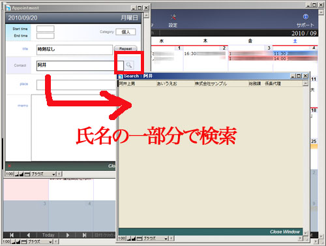Viewport: 326px width, 246px height.
Task: Click the Start time field
Action: (45, 29)
